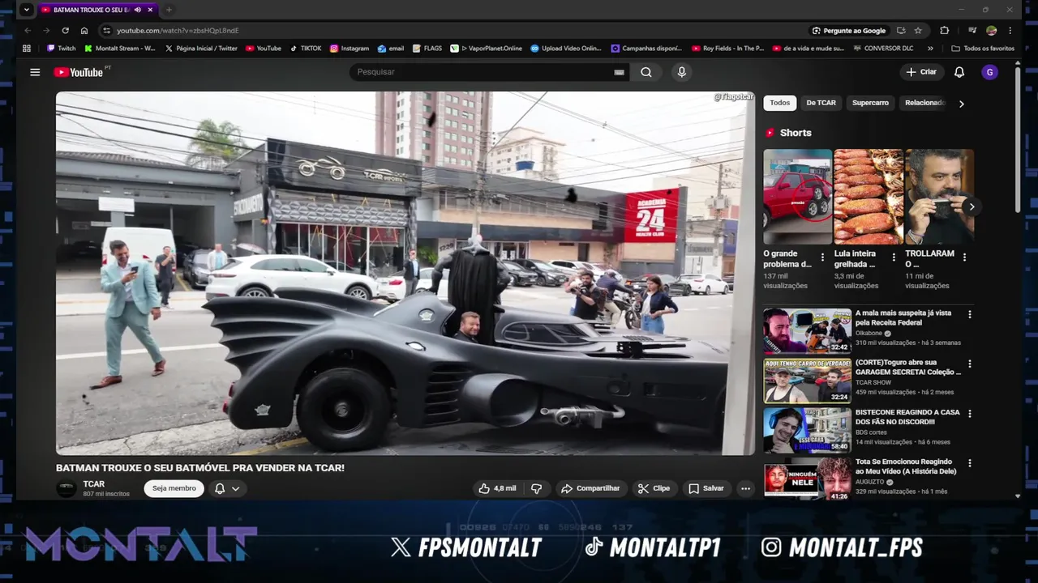1038x583 pixels.
Task: Click the youtube.com URL address bar
Action: pos(178,31)
